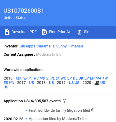Open the MD application link
Screen dimensions: 116x122
[42, 78]
